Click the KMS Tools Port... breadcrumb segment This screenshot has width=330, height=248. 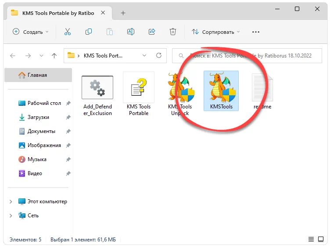[x=103, y=56]
